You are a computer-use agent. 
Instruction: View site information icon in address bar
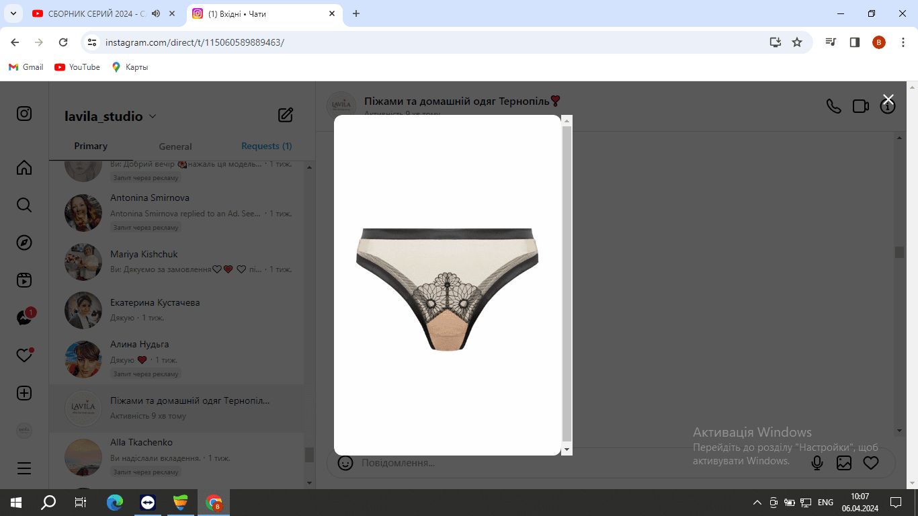92,42
